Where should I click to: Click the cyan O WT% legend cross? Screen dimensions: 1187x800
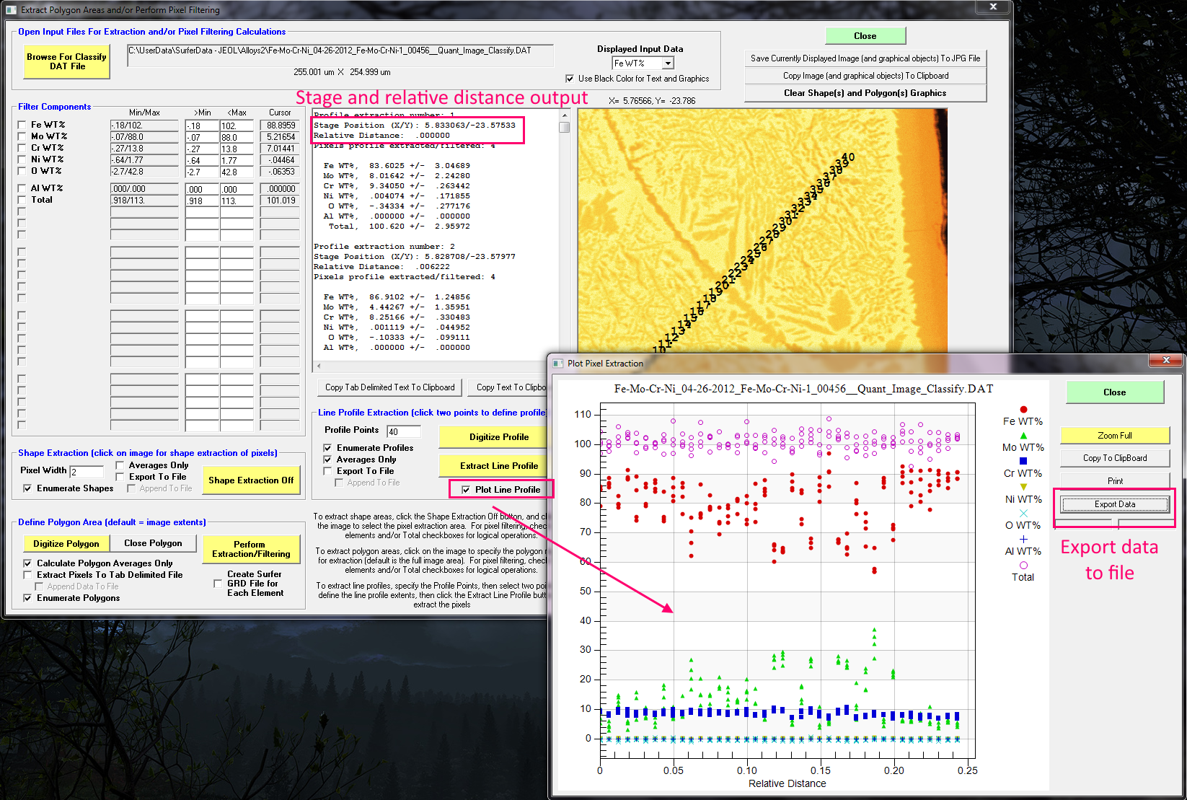tap(1023, 513)
